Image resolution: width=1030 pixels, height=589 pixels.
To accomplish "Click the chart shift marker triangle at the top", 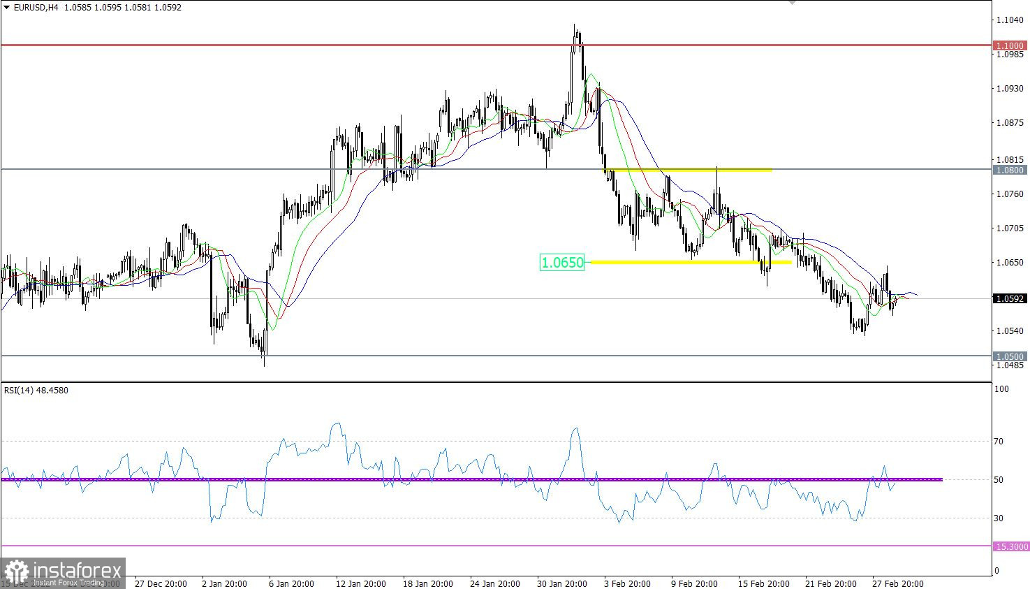I will 792,3.
